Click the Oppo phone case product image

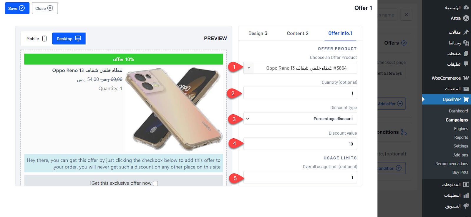point(174,109)
